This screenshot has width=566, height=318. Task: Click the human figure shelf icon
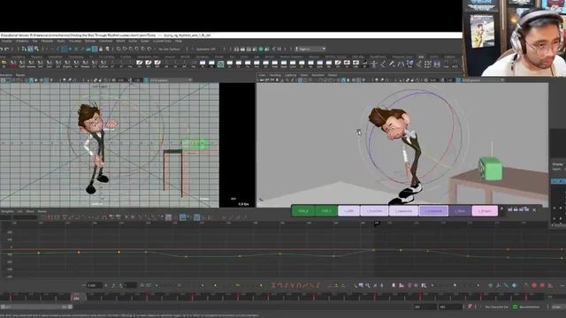point(374,64)
